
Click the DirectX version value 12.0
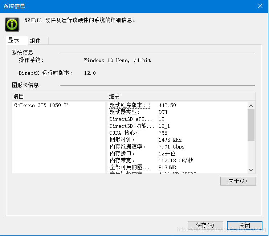90,73
